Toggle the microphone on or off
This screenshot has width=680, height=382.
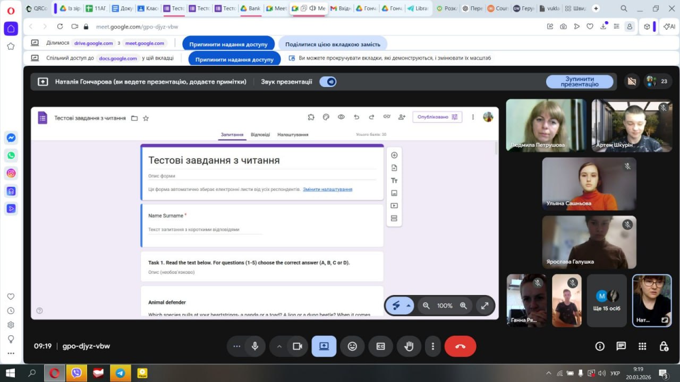pyautogui.click(x=255, y=346)
